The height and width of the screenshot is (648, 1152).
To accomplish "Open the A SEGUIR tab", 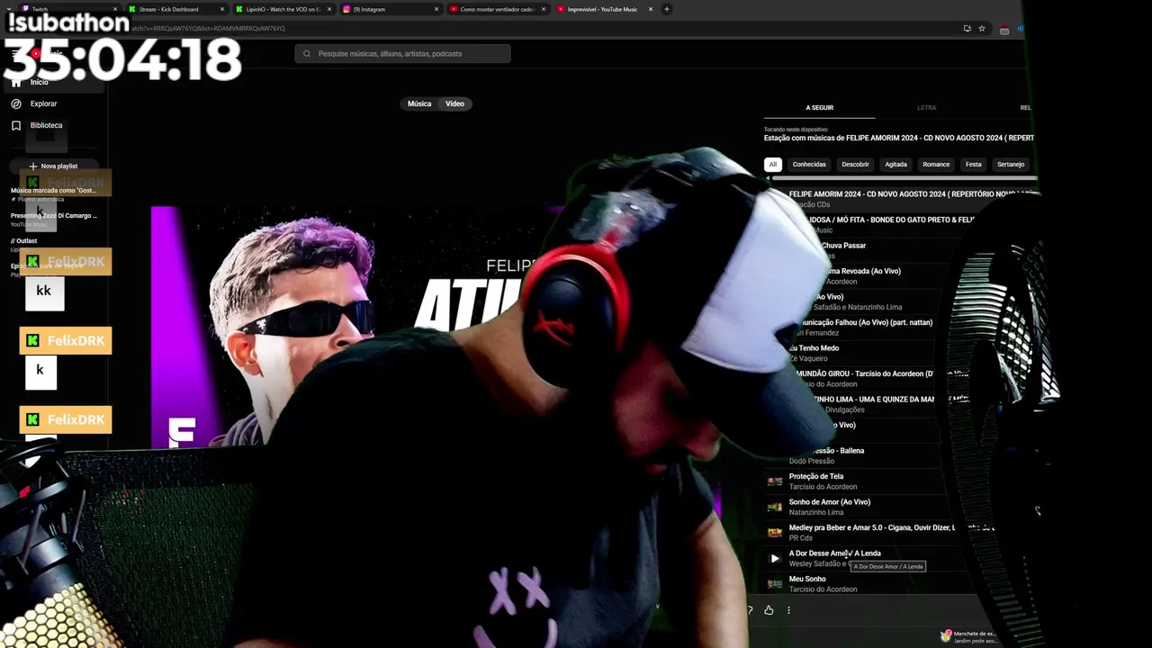I will 819,108.
